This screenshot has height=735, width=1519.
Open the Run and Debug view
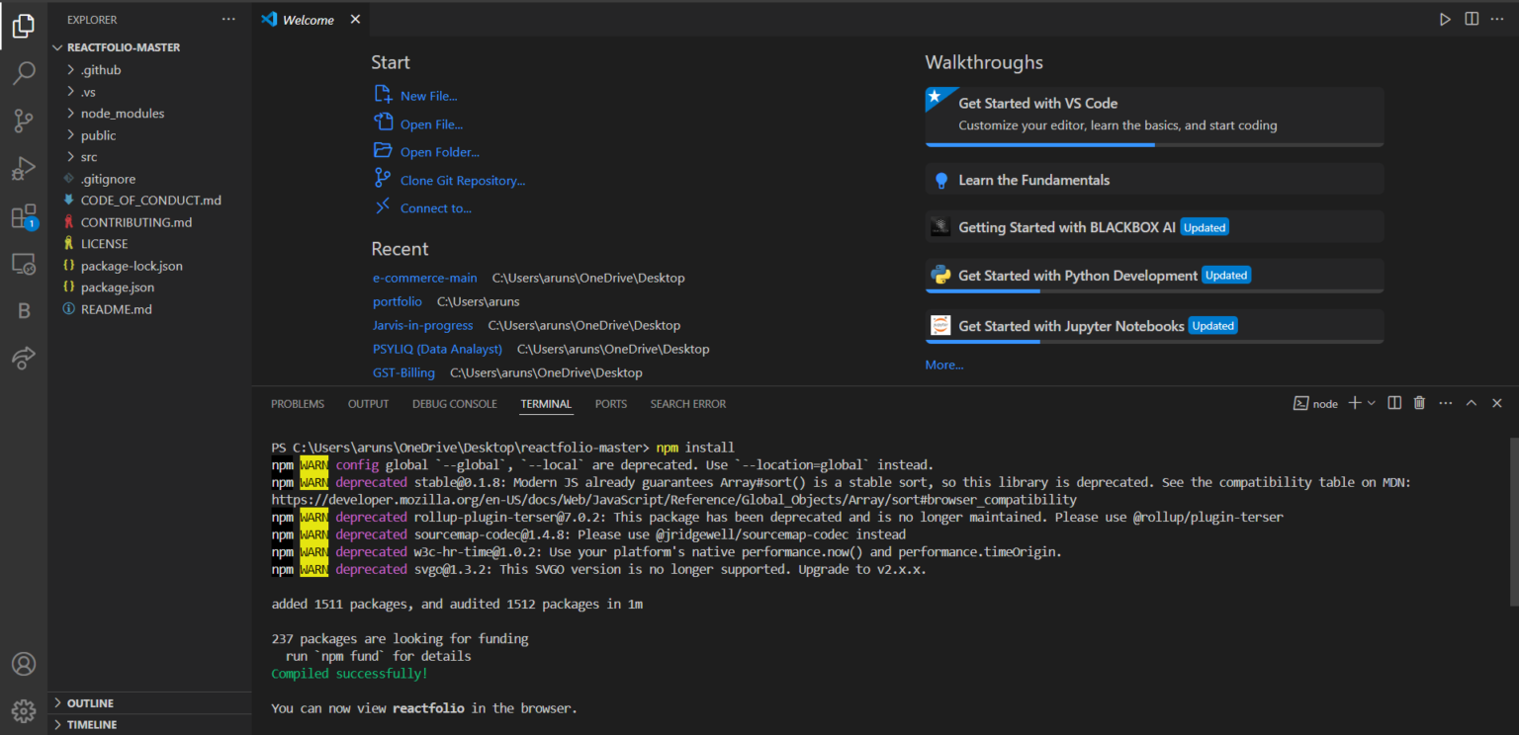pos(24,168)
